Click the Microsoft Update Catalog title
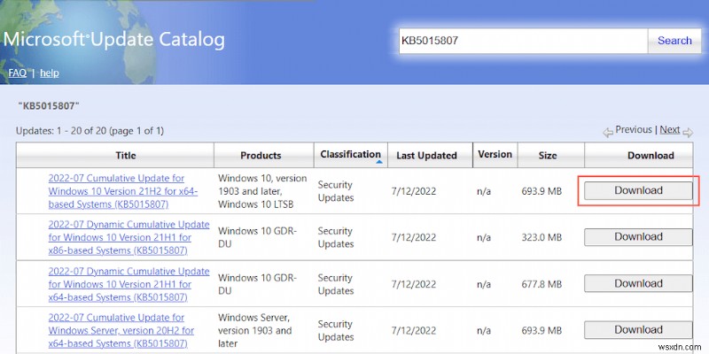The height and width of the screenshot is (354, 709). (114, 40)
